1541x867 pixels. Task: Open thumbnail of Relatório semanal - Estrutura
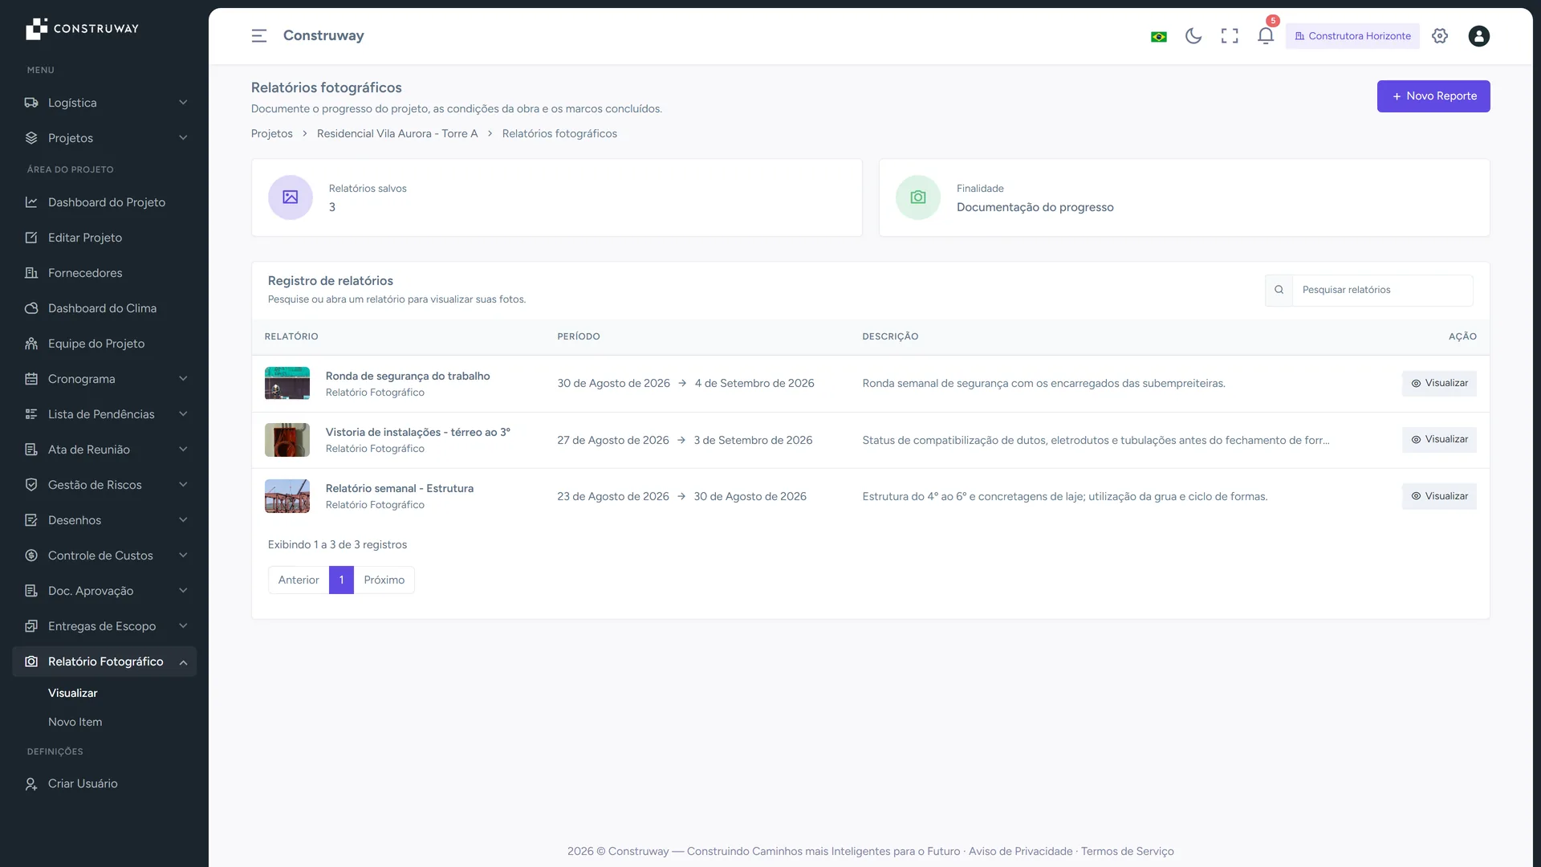point(287,496)
